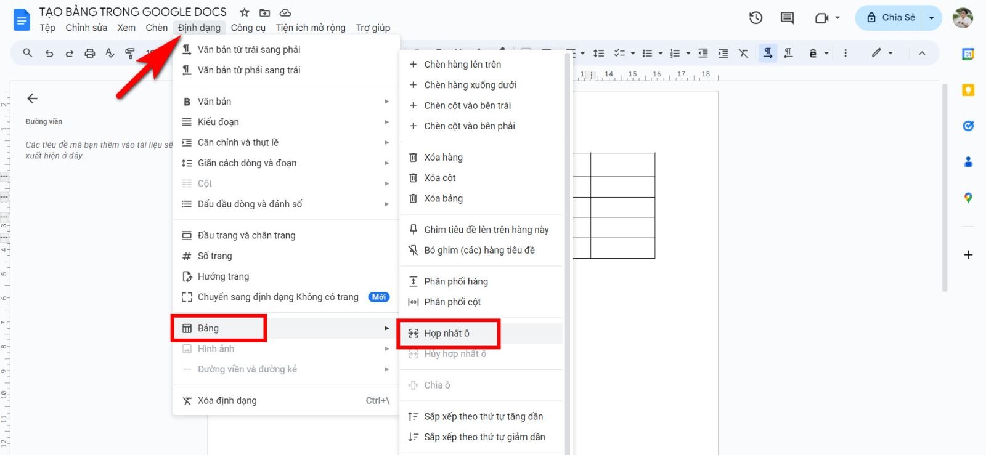986x455 pixels.
Task: Open the three-dot more options
Action: tap(845, 54)
